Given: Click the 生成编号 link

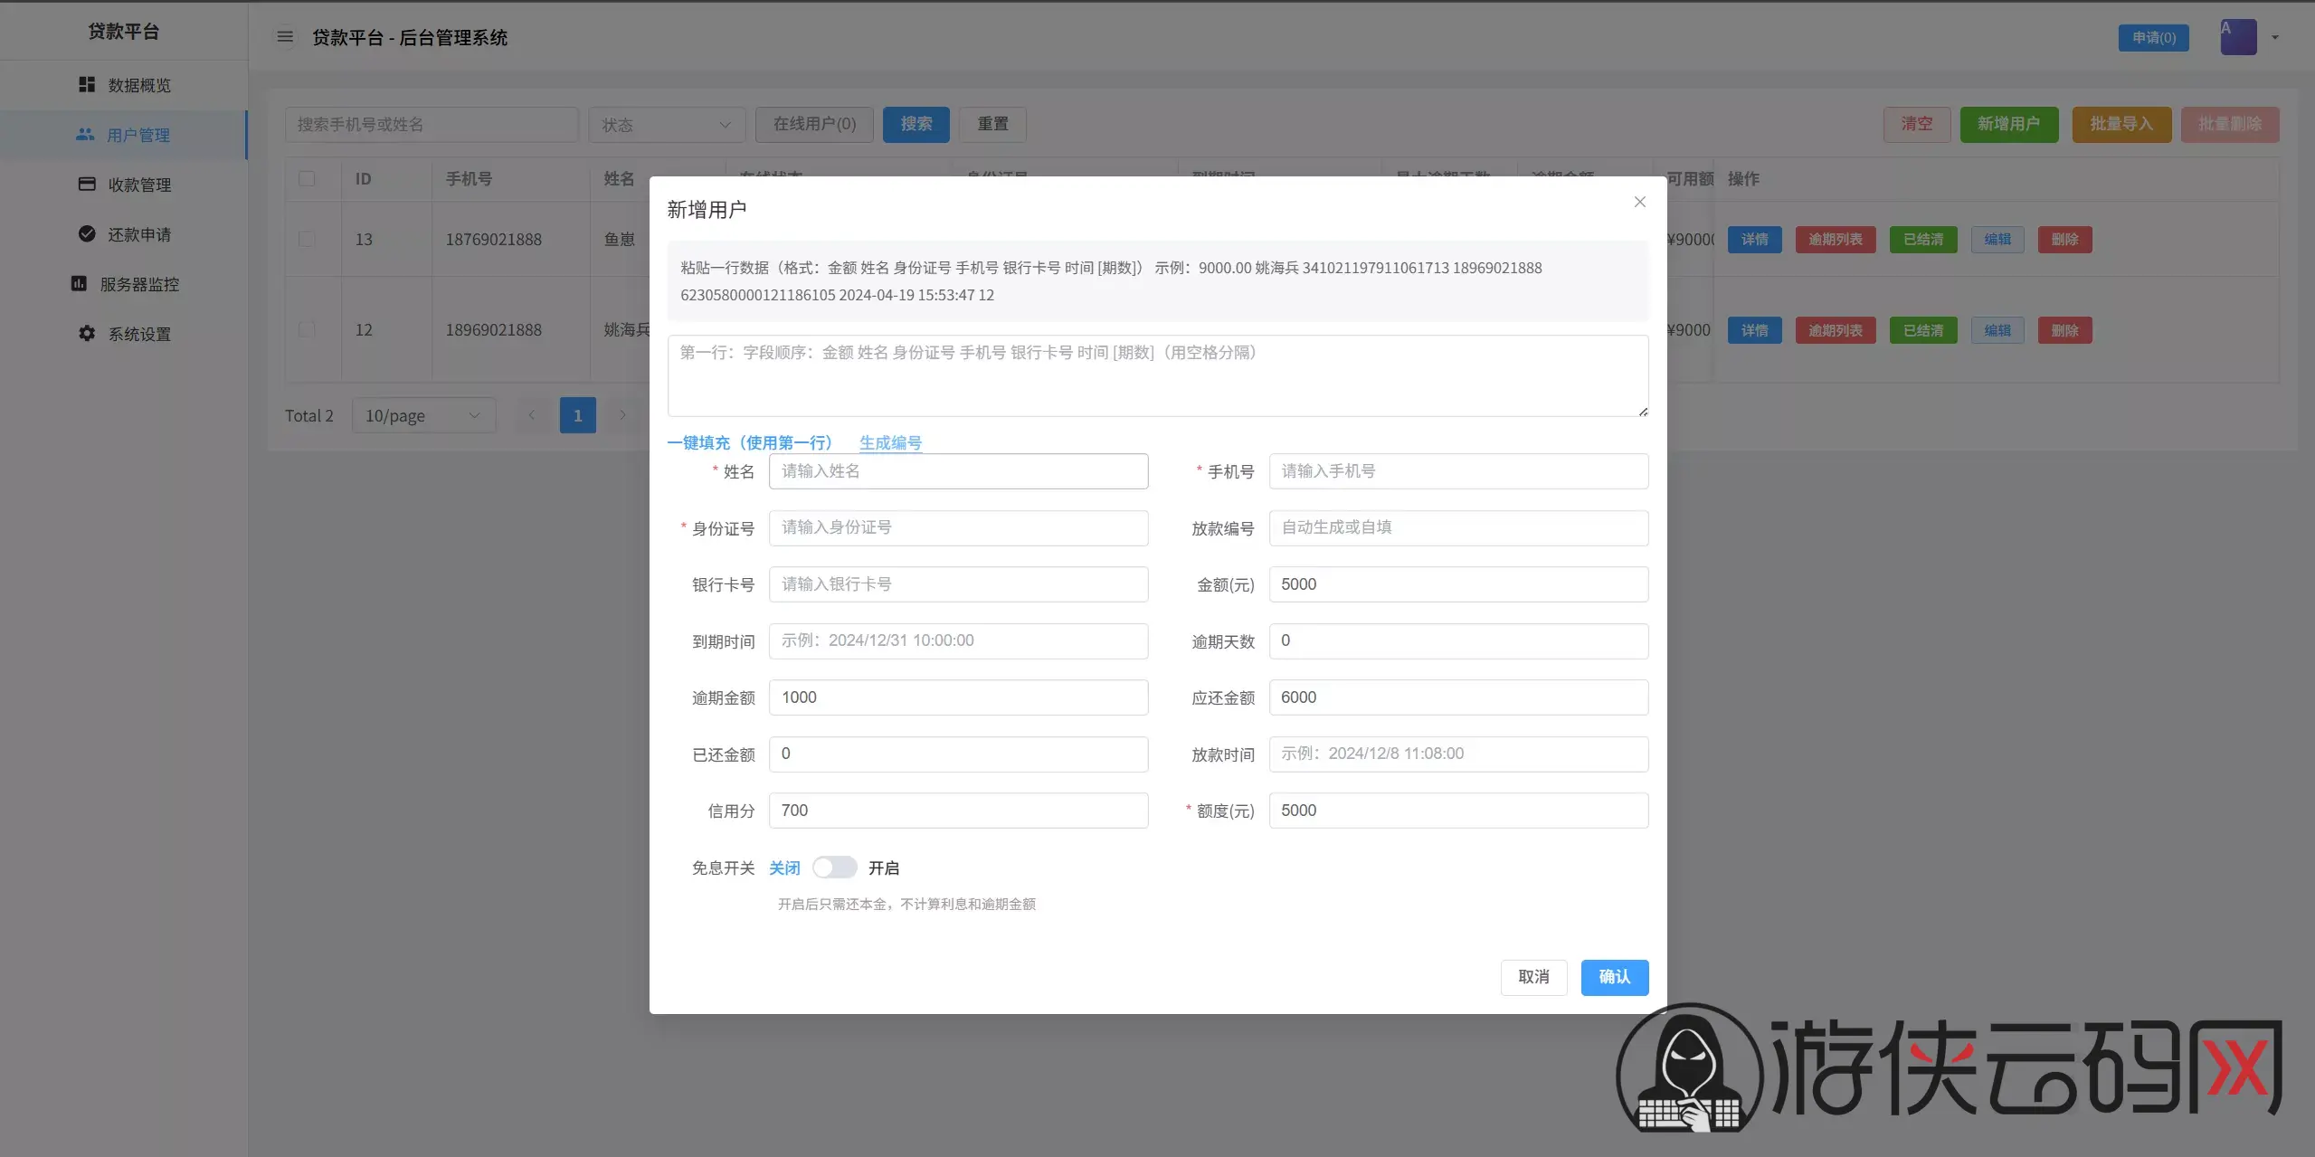Looking at the screenshot, I should [x=890, y=442].
